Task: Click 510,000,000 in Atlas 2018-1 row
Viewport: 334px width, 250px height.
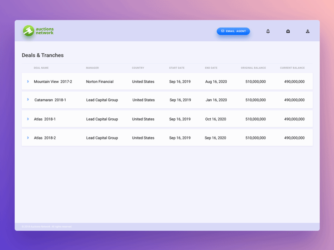Action: point(256,119)
